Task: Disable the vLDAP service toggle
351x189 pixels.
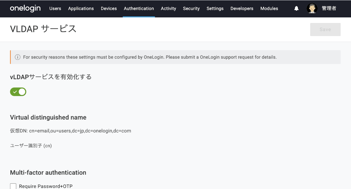Action: coord(18,92)
